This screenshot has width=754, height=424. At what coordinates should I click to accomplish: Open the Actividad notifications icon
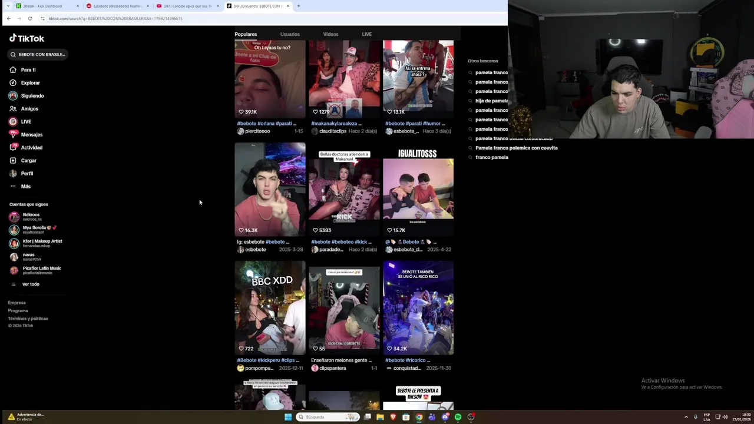coord(13,147)
